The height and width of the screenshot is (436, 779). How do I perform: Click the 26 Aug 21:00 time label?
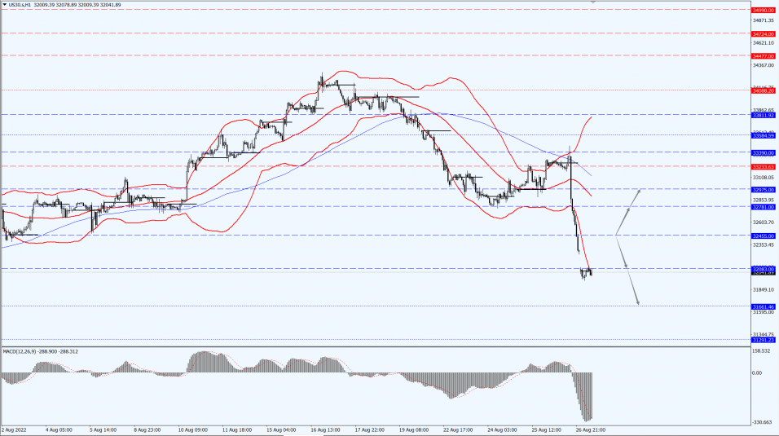click(x=589, y=429)
